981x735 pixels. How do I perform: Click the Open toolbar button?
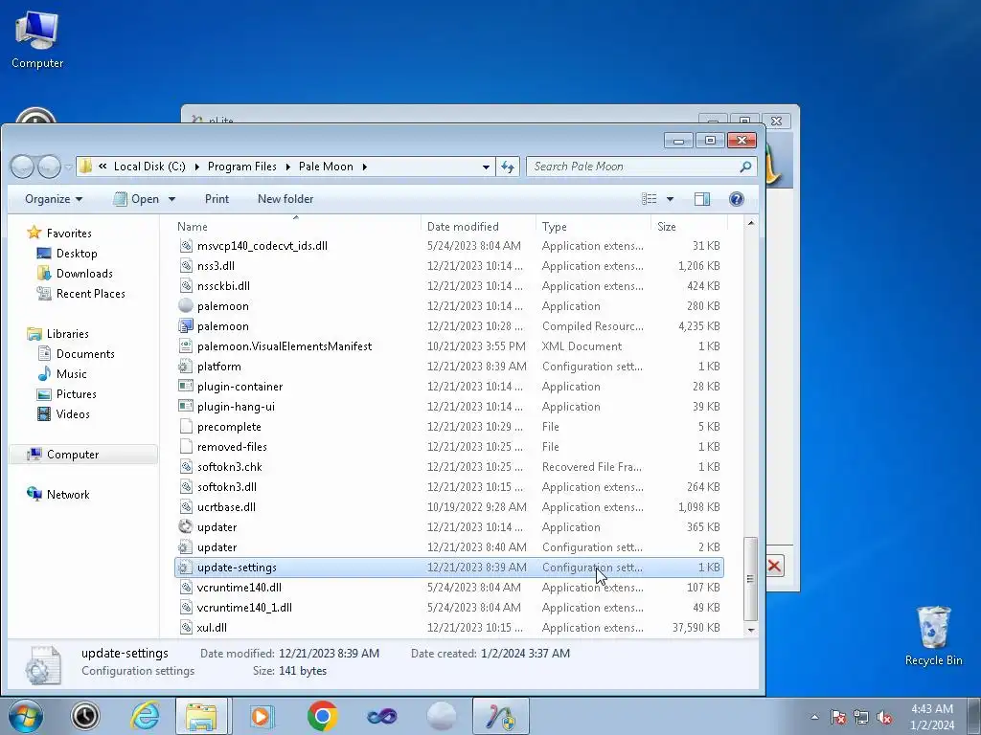tap(138, 199)
